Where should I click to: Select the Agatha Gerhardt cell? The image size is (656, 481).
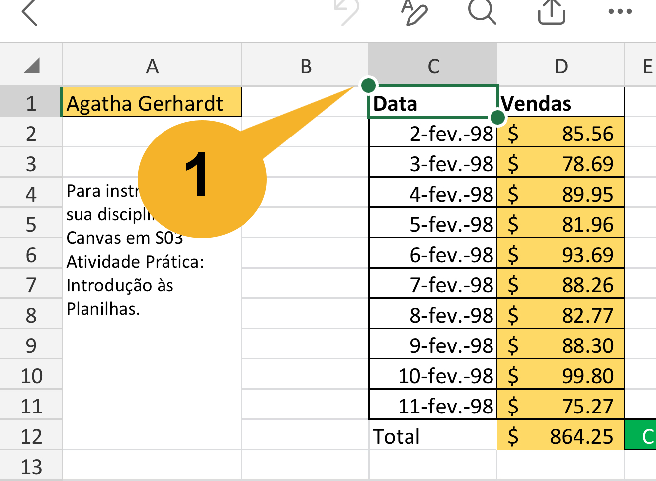point(152,103)
